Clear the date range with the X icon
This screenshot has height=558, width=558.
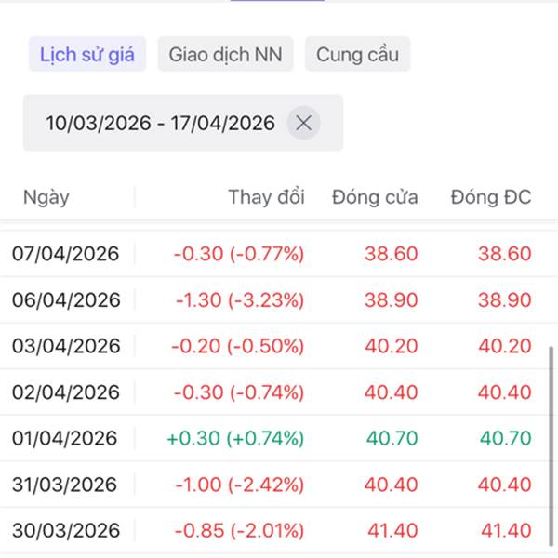[x=303, y=123]
